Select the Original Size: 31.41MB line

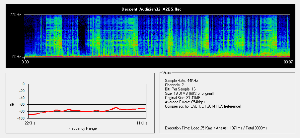coord(183,98)
